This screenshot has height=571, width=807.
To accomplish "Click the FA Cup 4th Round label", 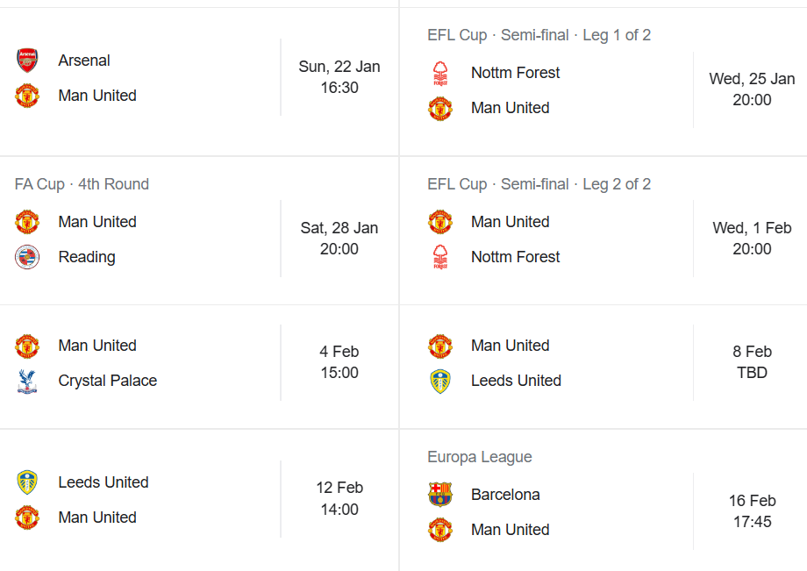I will 82,184.
